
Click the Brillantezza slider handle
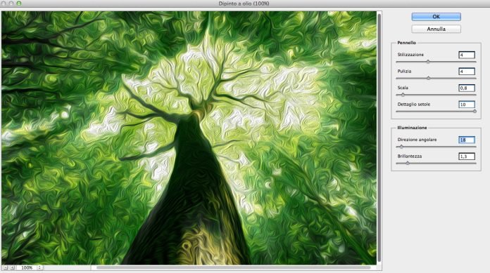pos(408,163)
